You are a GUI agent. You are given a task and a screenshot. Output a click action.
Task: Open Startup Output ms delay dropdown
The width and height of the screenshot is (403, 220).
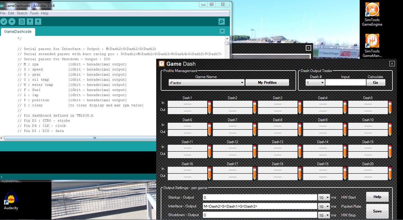[x=324, y=197]
